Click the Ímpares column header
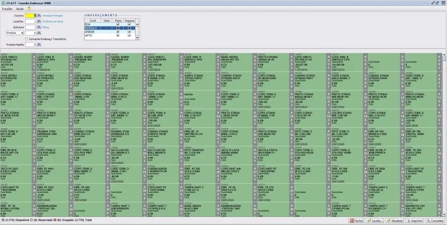 (129, 20)
